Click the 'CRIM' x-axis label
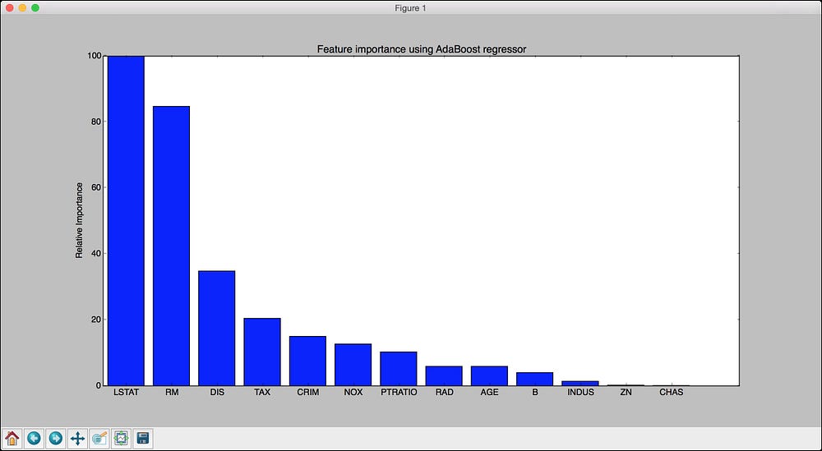 click(x=307, y=393)
